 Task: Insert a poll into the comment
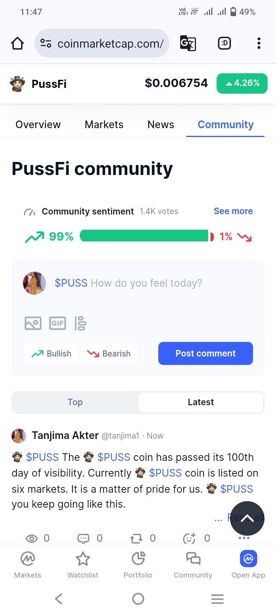(80, 323)
